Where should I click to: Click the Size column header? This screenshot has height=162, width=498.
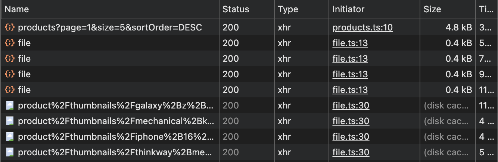click(x=432, y=9)
